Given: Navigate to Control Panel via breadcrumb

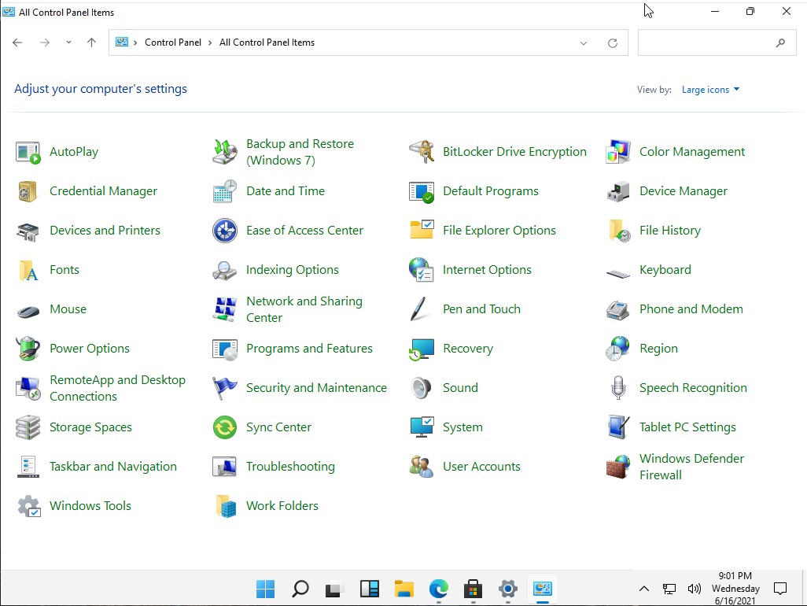Looking at the screenshot, I should (173, 42).
